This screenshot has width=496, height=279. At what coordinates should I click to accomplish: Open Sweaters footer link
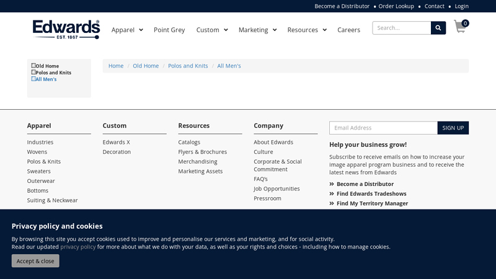coord(38,171)
